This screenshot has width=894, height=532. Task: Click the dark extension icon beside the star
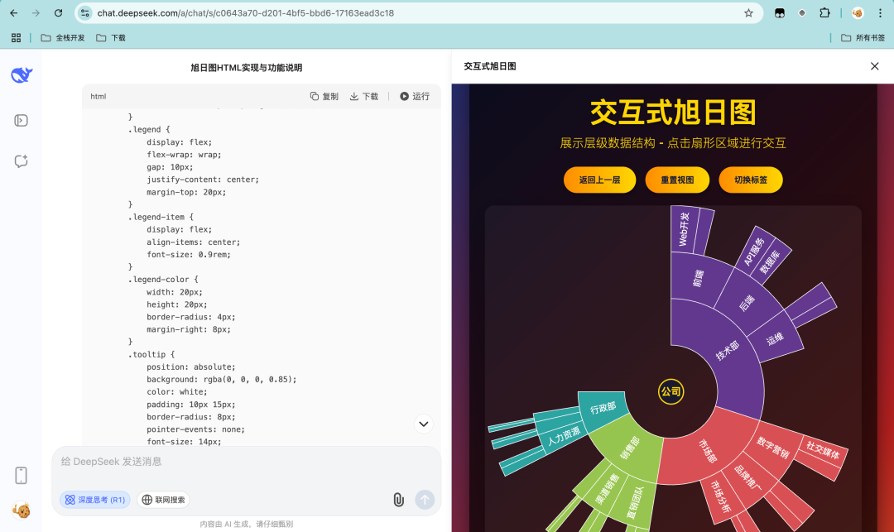[780, 12]
